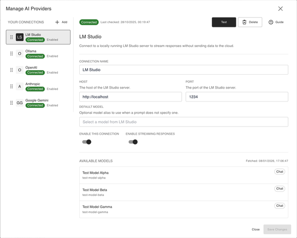Toggle the Enable This Connection switch

87,142
